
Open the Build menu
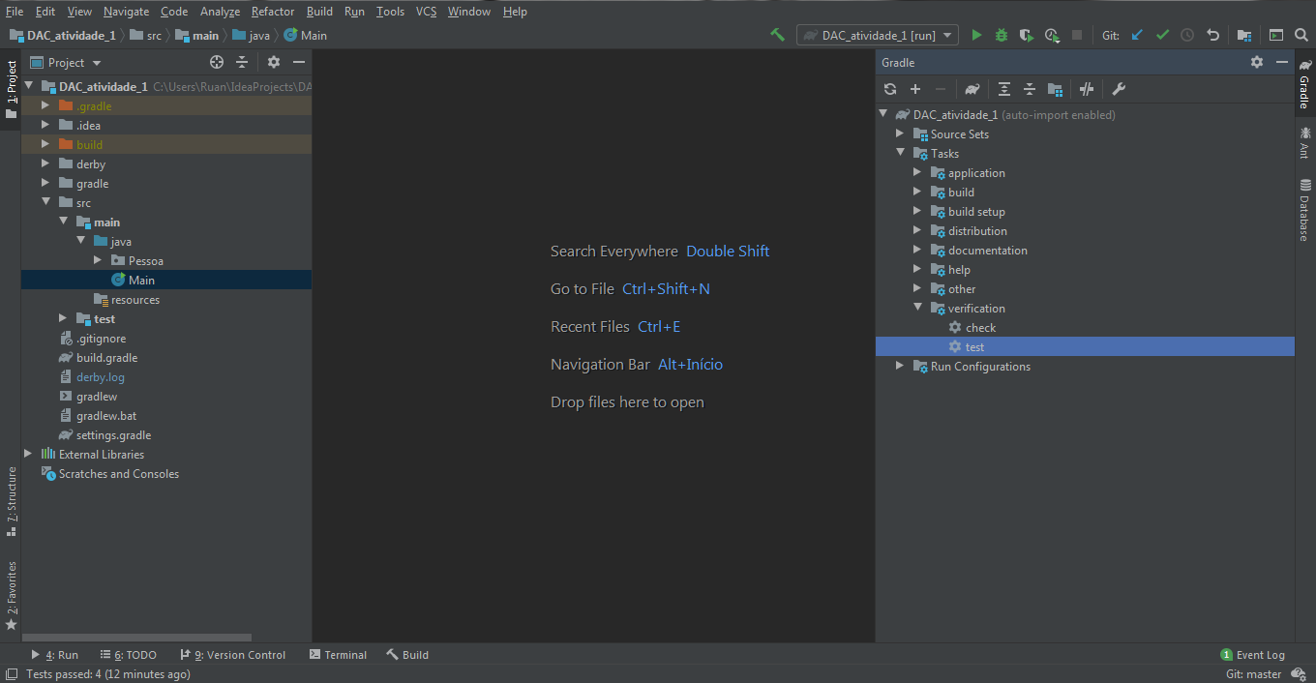pyautogui.click(x=319, y=12)
